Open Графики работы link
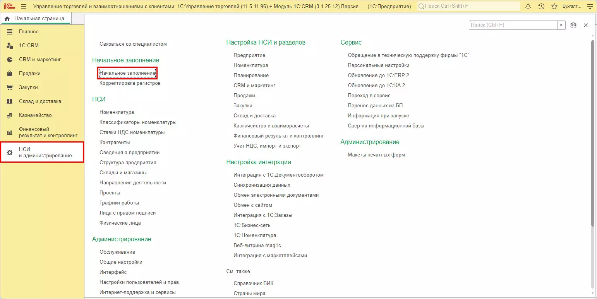597x299 pixels. click(x=119, y=203)
